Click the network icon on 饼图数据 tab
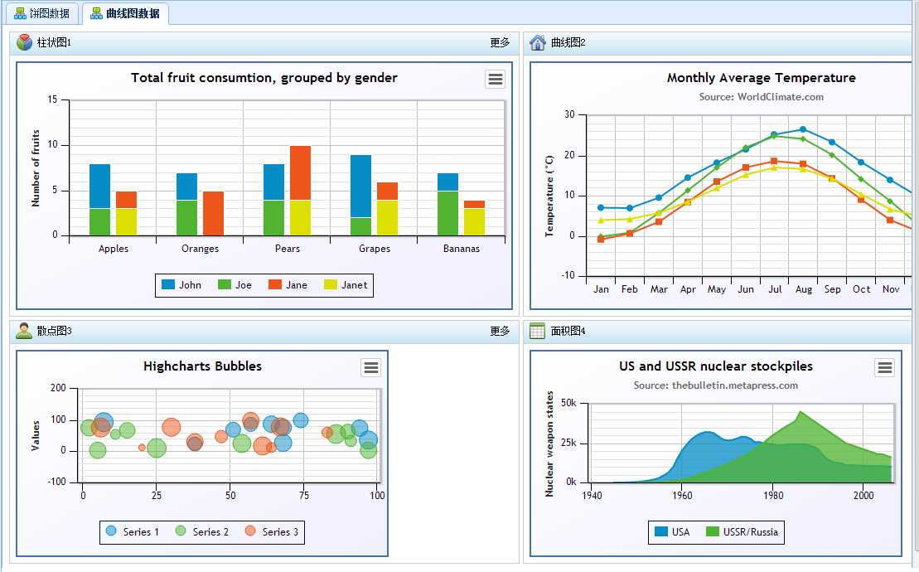This screenshot has height=572, width=919. pos(20,13)
